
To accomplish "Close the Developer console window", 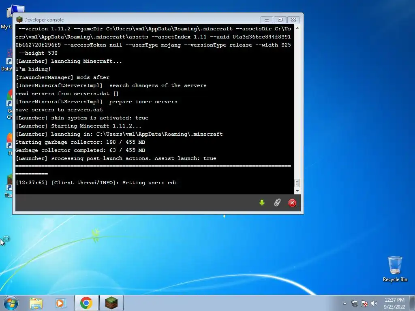I will point(294,20).
